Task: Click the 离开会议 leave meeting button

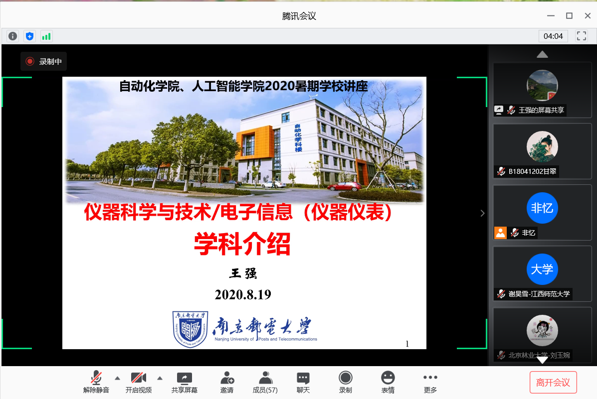Action: point(553,383)
